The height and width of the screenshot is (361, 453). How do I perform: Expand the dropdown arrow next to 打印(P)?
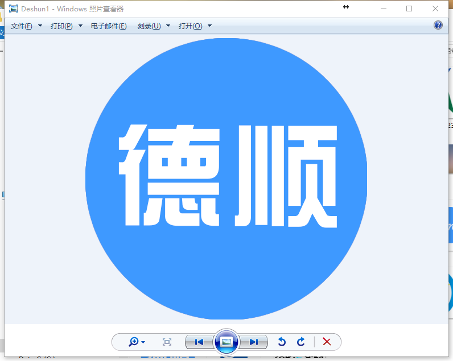pyautogui.click(x=81, y=26)
